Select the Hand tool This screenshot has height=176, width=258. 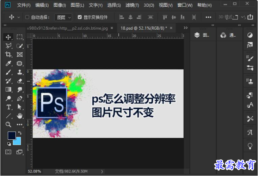(20, 116)
